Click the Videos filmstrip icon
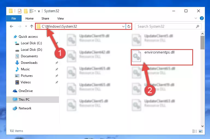The image size is (210, 139). pyautogui.click(x=17, y=82)
